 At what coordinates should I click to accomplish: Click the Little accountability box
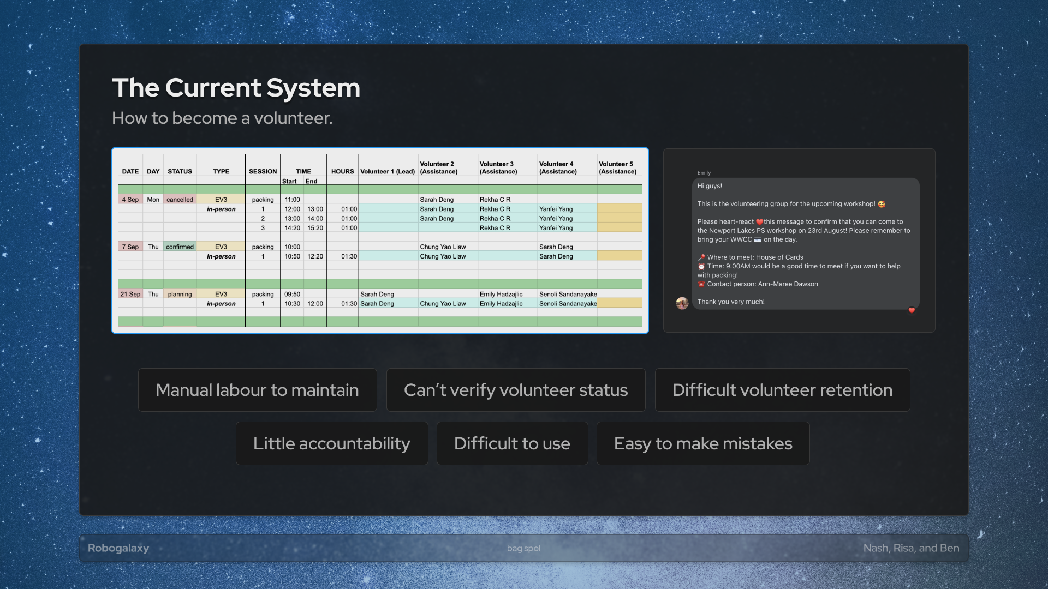point(331,443)
